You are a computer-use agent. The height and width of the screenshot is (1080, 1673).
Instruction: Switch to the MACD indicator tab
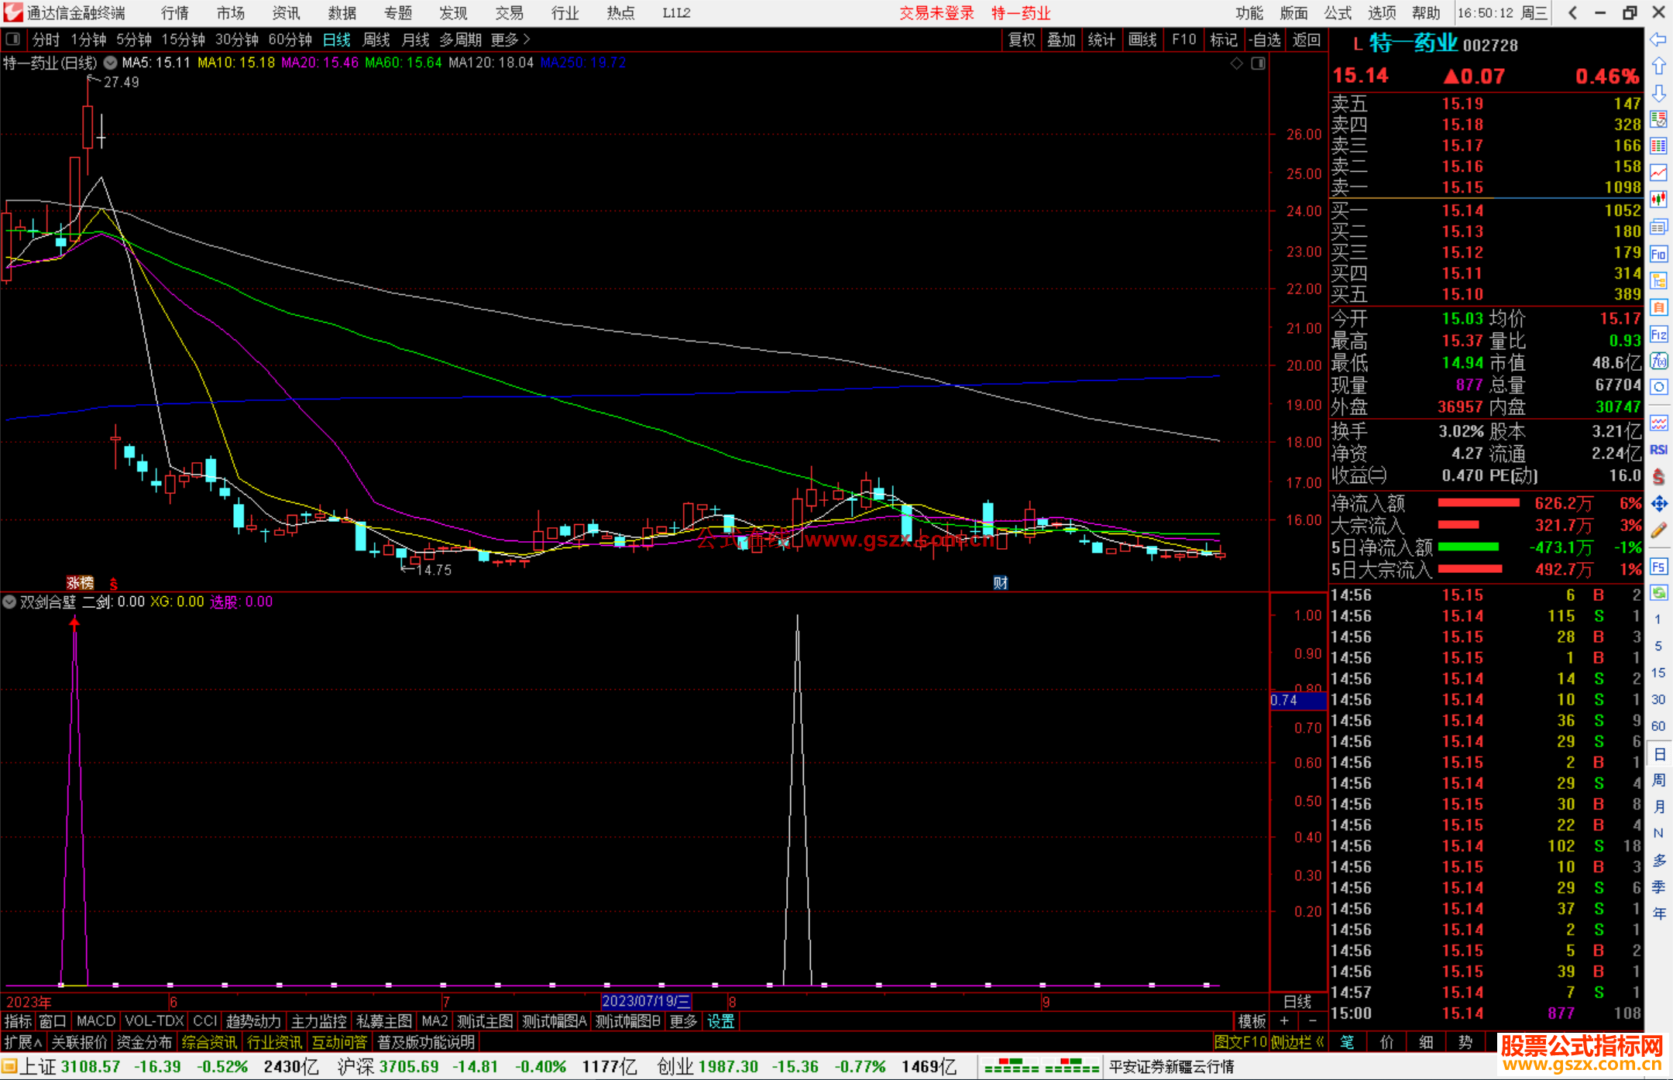click(x=96, y=1021)
